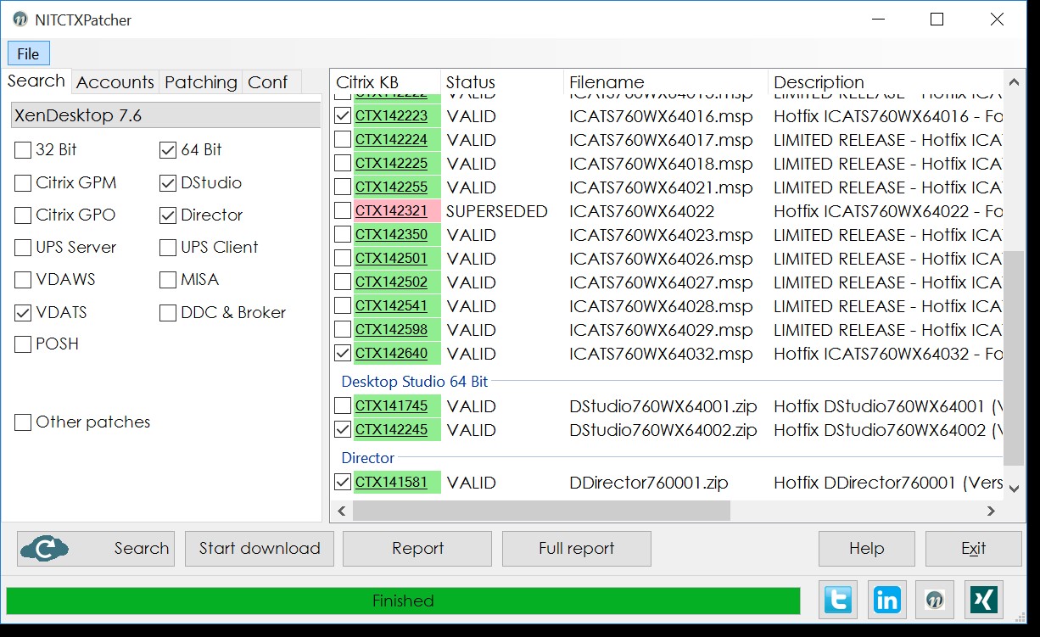The width and height of the screenshot is (1040, 637).
Task: Open the Xing icon link
Action: click(986, 600)
